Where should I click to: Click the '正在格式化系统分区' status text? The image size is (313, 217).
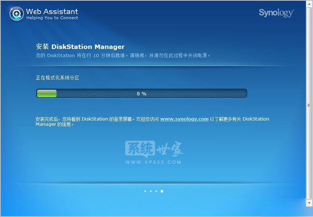(57, 78)
